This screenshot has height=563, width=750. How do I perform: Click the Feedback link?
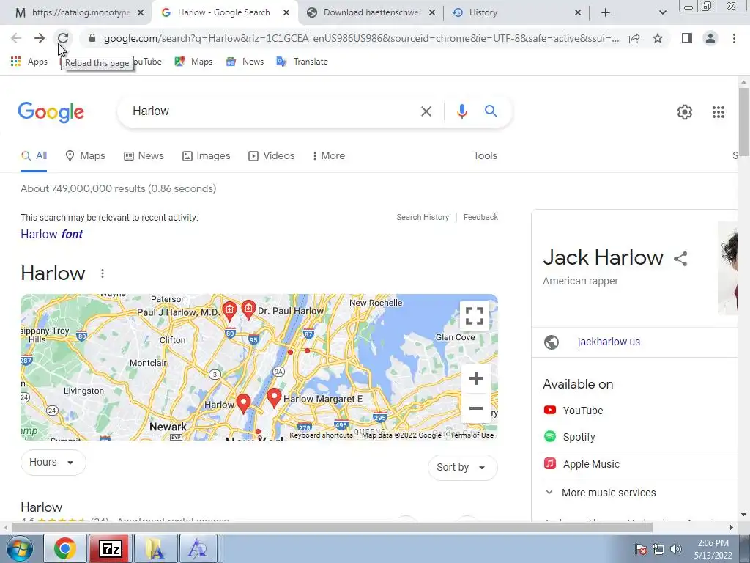pyautogui.click(x=480, y=217)
